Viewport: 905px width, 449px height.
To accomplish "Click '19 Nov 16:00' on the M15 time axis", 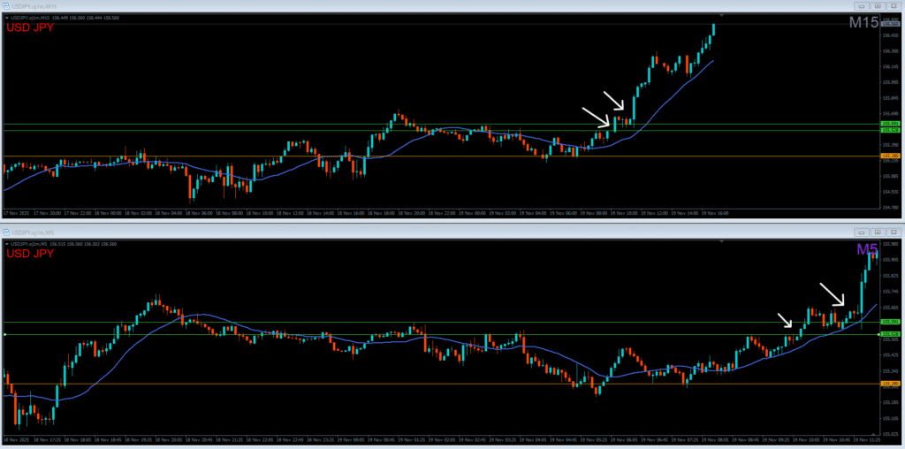I will pyautogui.click(x=716, y=213).
